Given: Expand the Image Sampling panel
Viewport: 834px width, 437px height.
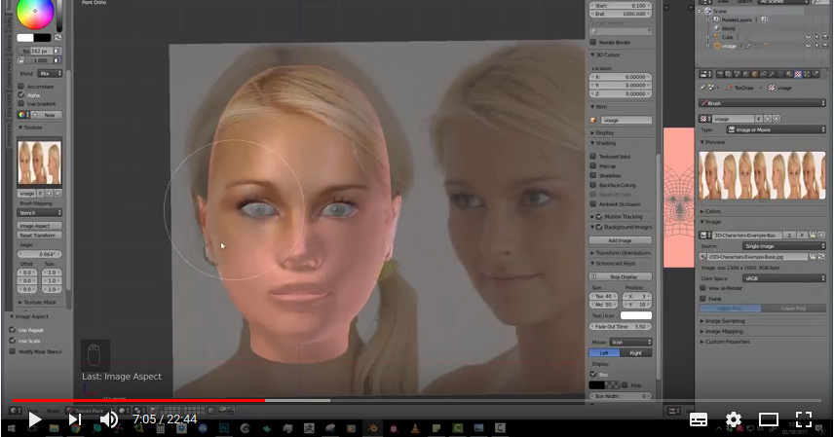Looking at the screenshot, I should [x=722, y=320].
